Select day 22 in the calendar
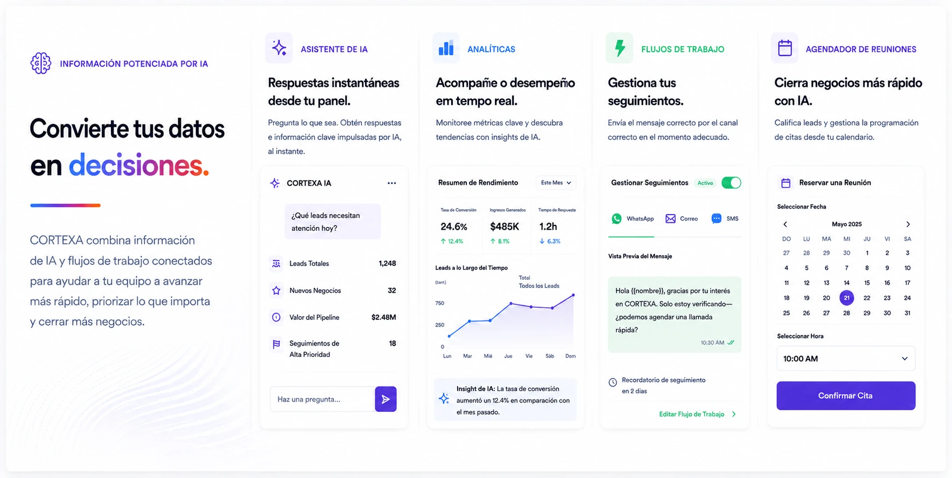The image size is (952, 478). tap(867, 298)
